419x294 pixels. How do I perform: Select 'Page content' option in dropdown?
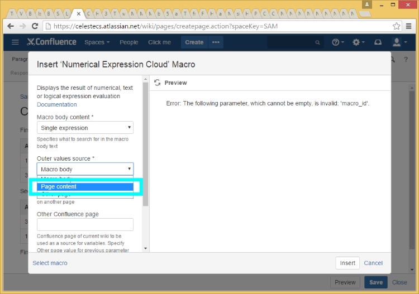85,186
